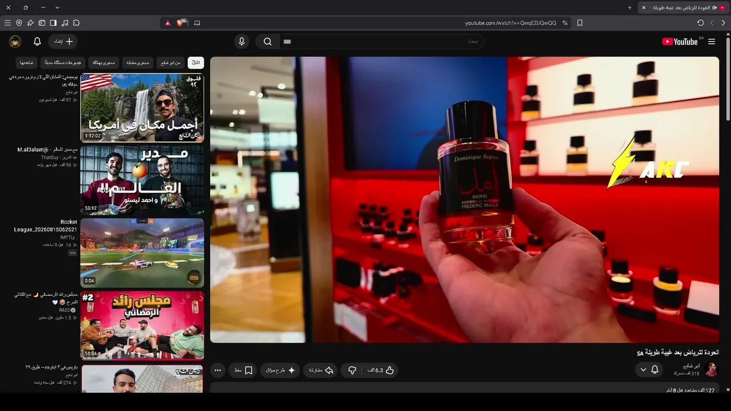Bookmark this page with the bookmark icon
The width and height of the screenshot is (731, 411).
(x=580, y=23)
